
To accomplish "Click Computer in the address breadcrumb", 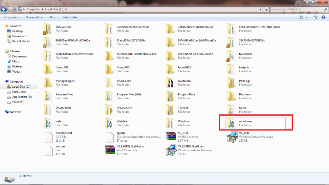I will coord(33,9).
